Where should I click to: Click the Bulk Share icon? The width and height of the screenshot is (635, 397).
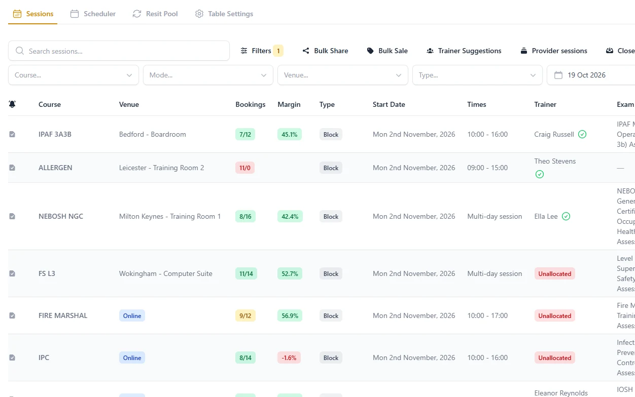[306, 51]
